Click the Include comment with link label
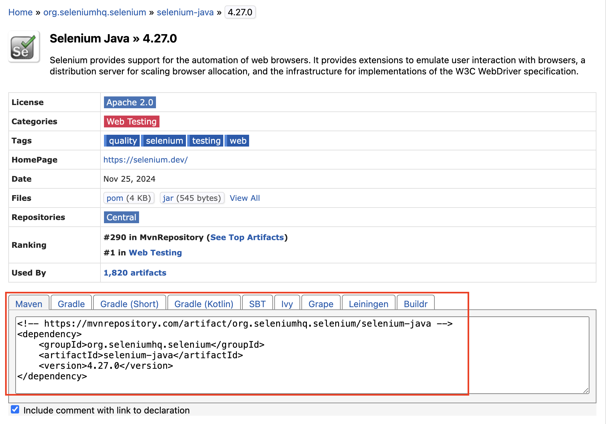The image size is (606, 424). click(x=107, y=410)
